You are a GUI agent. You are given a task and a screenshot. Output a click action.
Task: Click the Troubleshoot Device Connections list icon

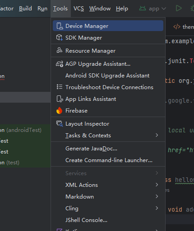tap(60, 87)
